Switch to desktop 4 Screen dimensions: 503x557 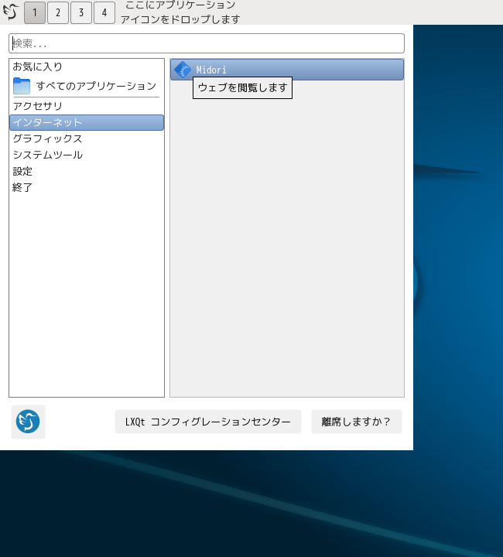(104, 12)
